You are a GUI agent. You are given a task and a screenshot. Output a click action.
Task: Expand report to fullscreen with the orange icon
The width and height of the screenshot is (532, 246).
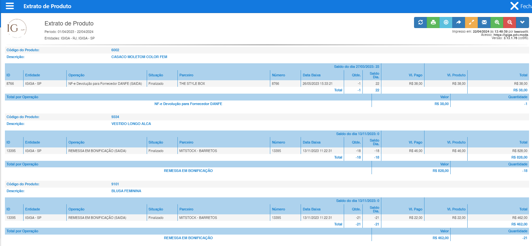point(472,23)
